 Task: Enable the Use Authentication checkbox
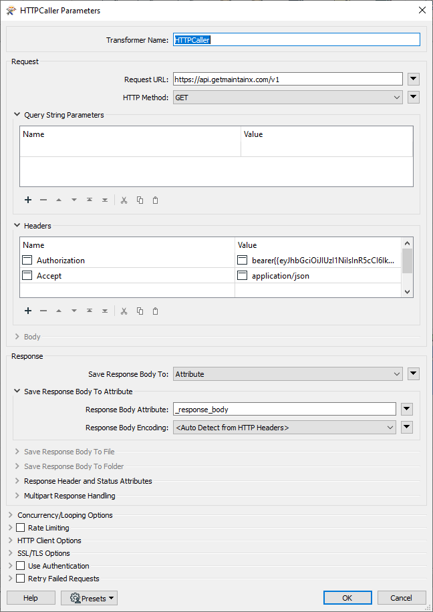(x=20, y=565)
